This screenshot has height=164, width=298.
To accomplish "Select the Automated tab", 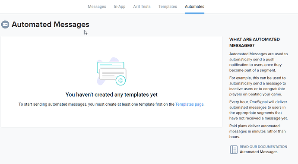I will [195, 6].
